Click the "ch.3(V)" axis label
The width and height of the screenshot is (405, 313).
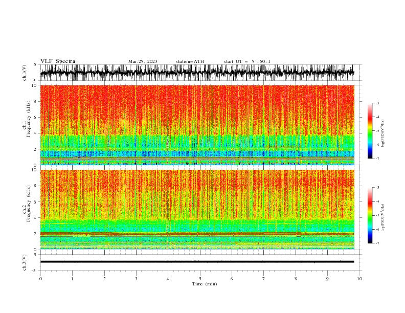pos(25,262)
